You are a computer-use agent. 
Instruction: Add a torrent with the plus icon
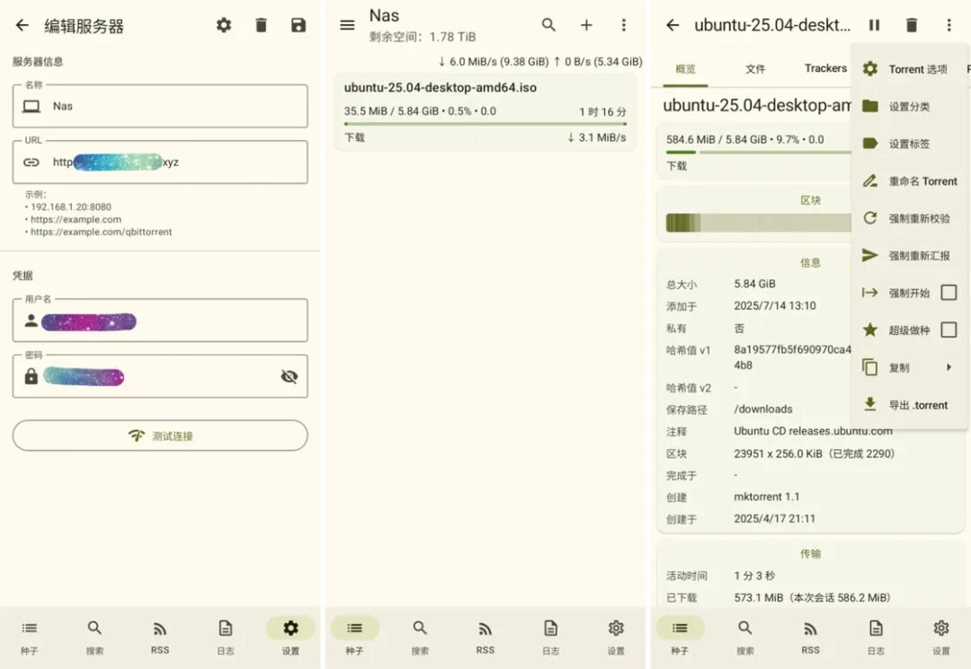click(x=586, y=25)
